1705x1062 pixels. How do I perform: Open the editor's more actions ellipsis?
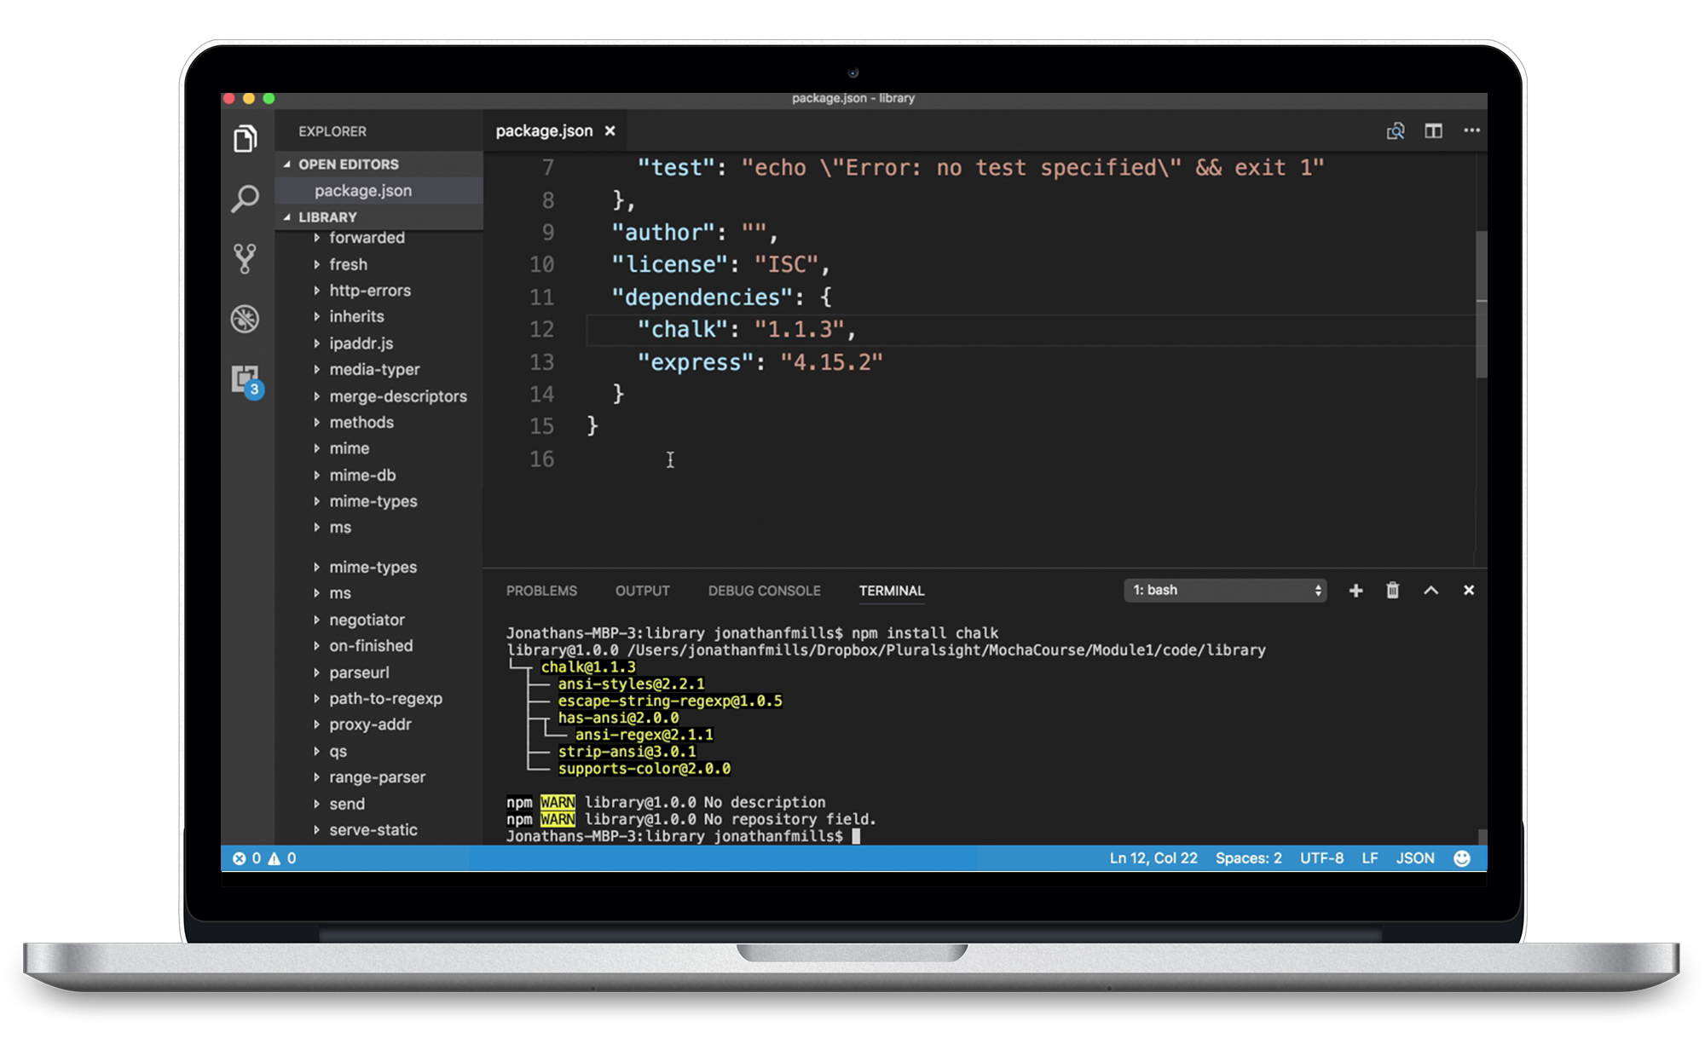1471,131
